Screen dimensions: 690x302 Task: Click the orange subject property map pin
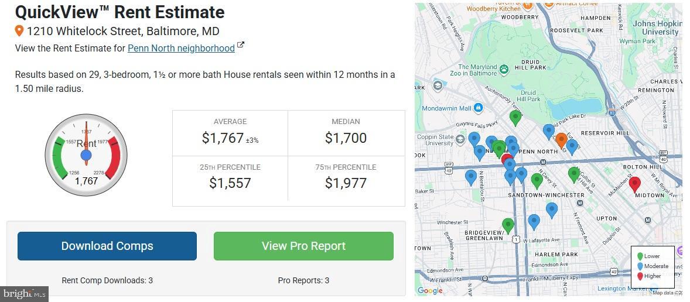point(561,140)
